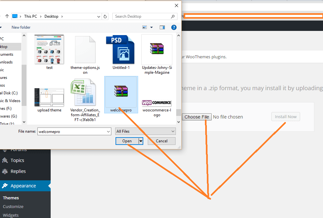Viewport: 323px width, 218px height.
Task: Select the welcomepro archive file
Action: (121, 91)
